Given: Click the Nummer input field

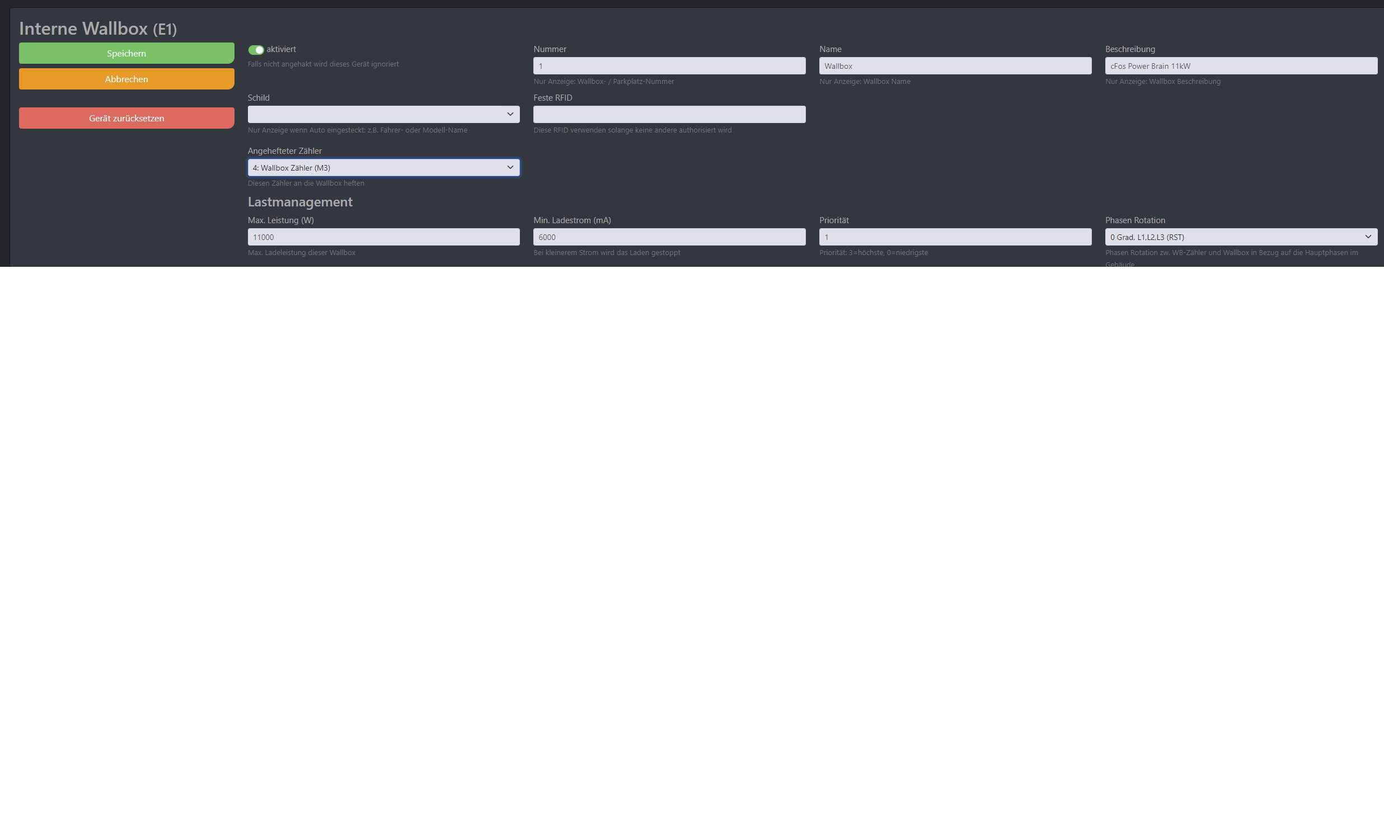Looking at the screenshot, I should (x=669, y=65).
